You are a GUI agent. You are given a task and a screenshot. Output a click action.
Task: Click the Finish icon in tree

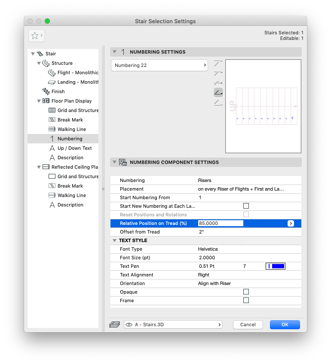[x=46, y=91]
